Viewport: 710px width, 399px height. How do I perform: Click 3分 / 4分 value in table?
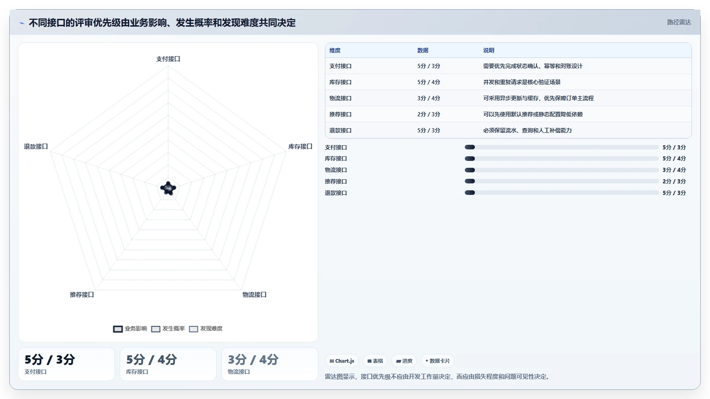click(x=429, y=98)
